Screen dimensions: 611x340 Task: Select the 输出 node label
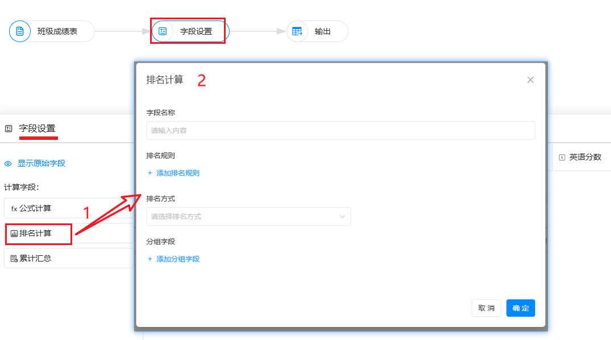click(323, 31)
